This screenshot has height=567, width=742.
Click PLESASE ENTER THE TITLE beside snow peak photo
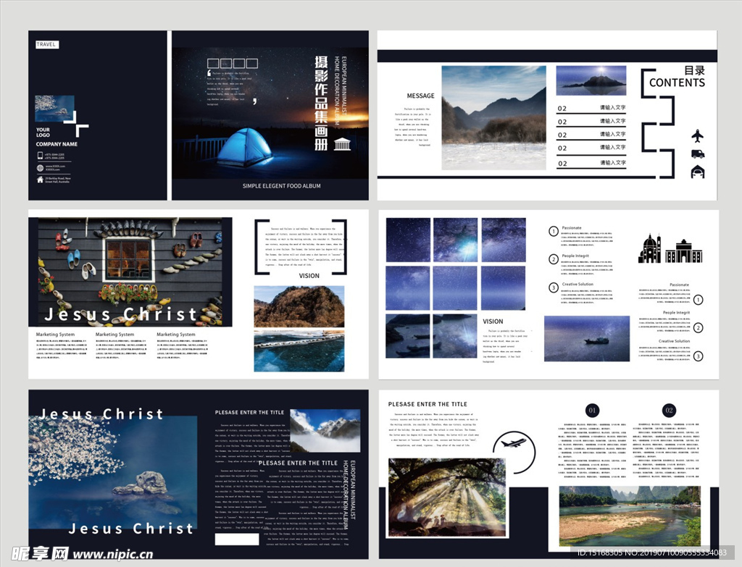[x=249, y=412]
